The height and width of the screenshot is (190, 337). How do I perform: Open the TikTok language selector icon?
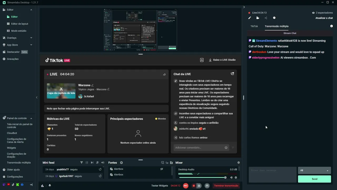coord(202,60)
